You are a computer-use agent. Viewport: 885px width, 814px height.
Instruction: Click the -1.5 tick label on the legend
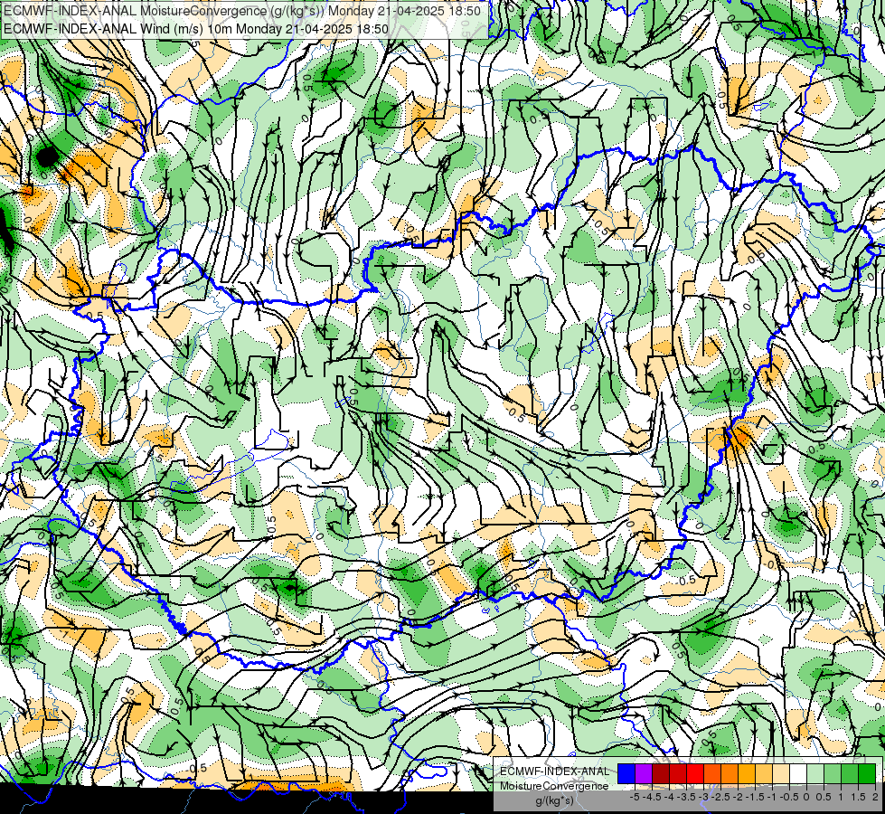point(755,797)
